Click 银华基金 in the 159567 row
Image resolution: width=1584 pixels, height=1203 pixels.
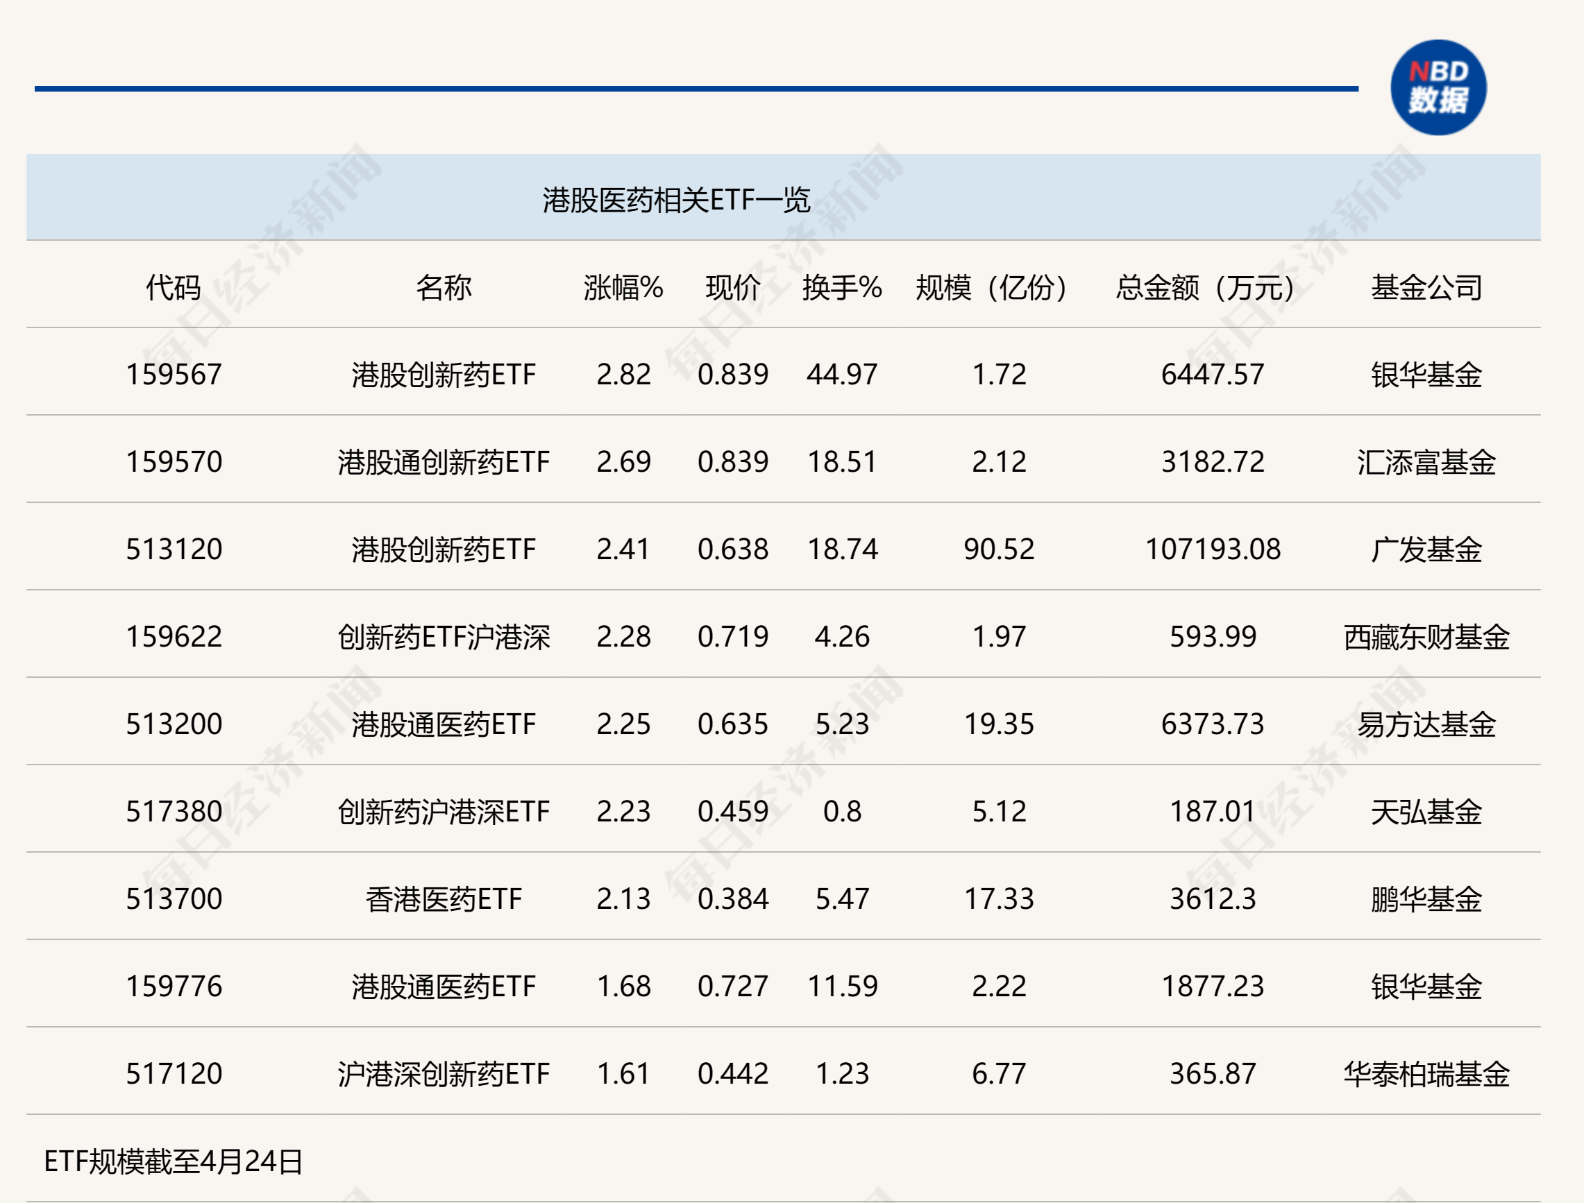click(x=1426, y=375)
